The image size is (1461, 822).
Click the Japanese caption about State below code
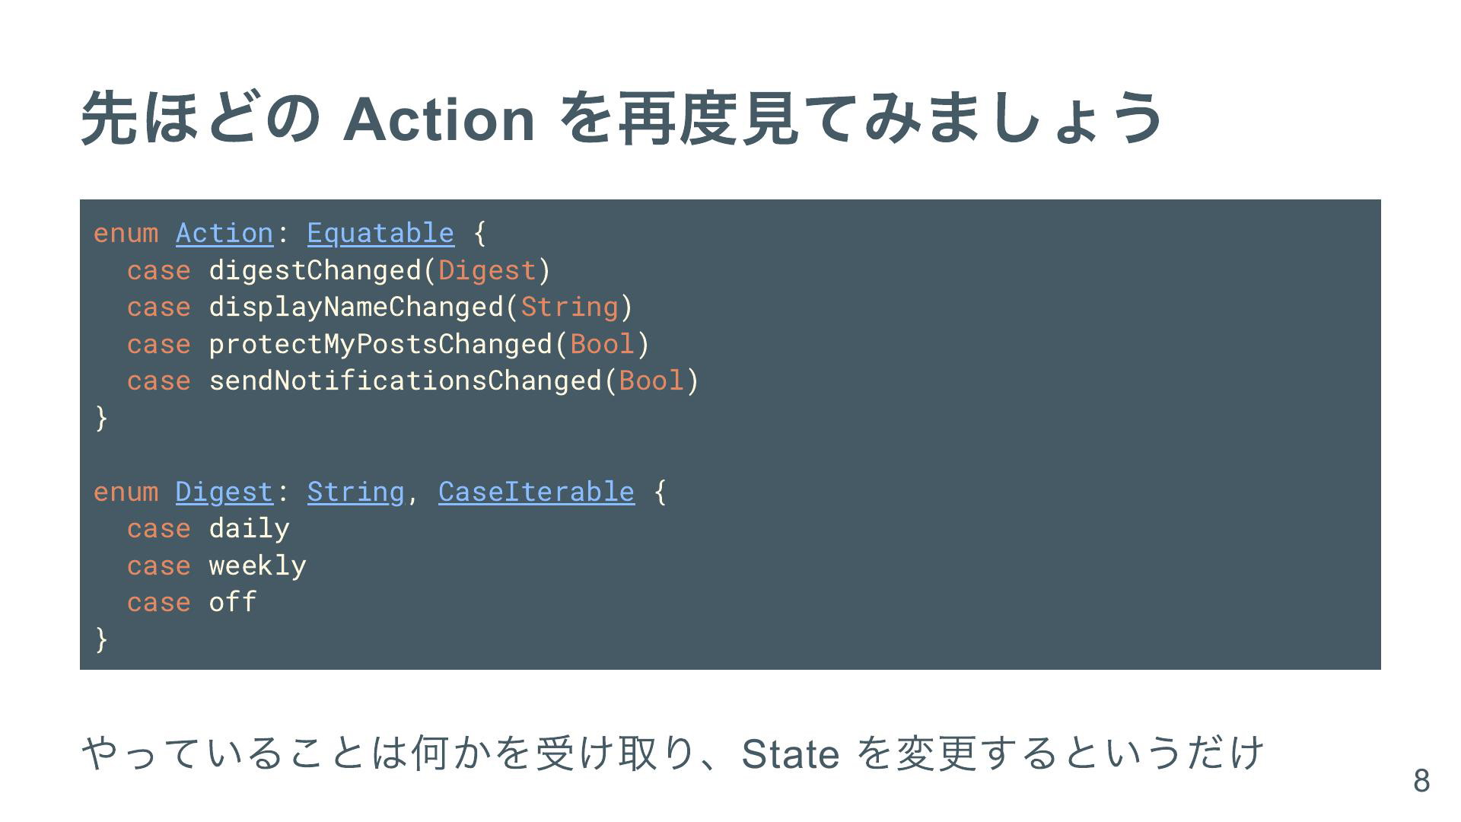[673, 753]
